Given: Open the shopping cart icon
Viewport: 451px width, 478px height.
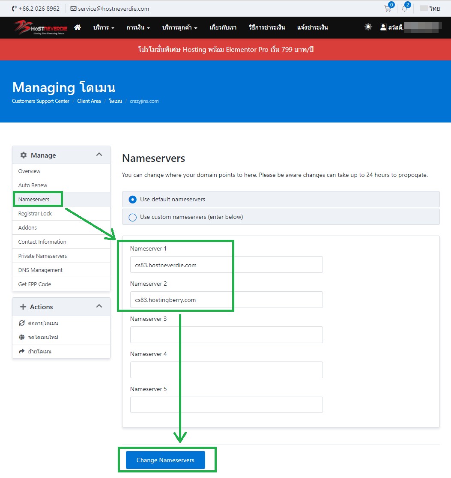Looking at the screenshot, I should point(388,9).
